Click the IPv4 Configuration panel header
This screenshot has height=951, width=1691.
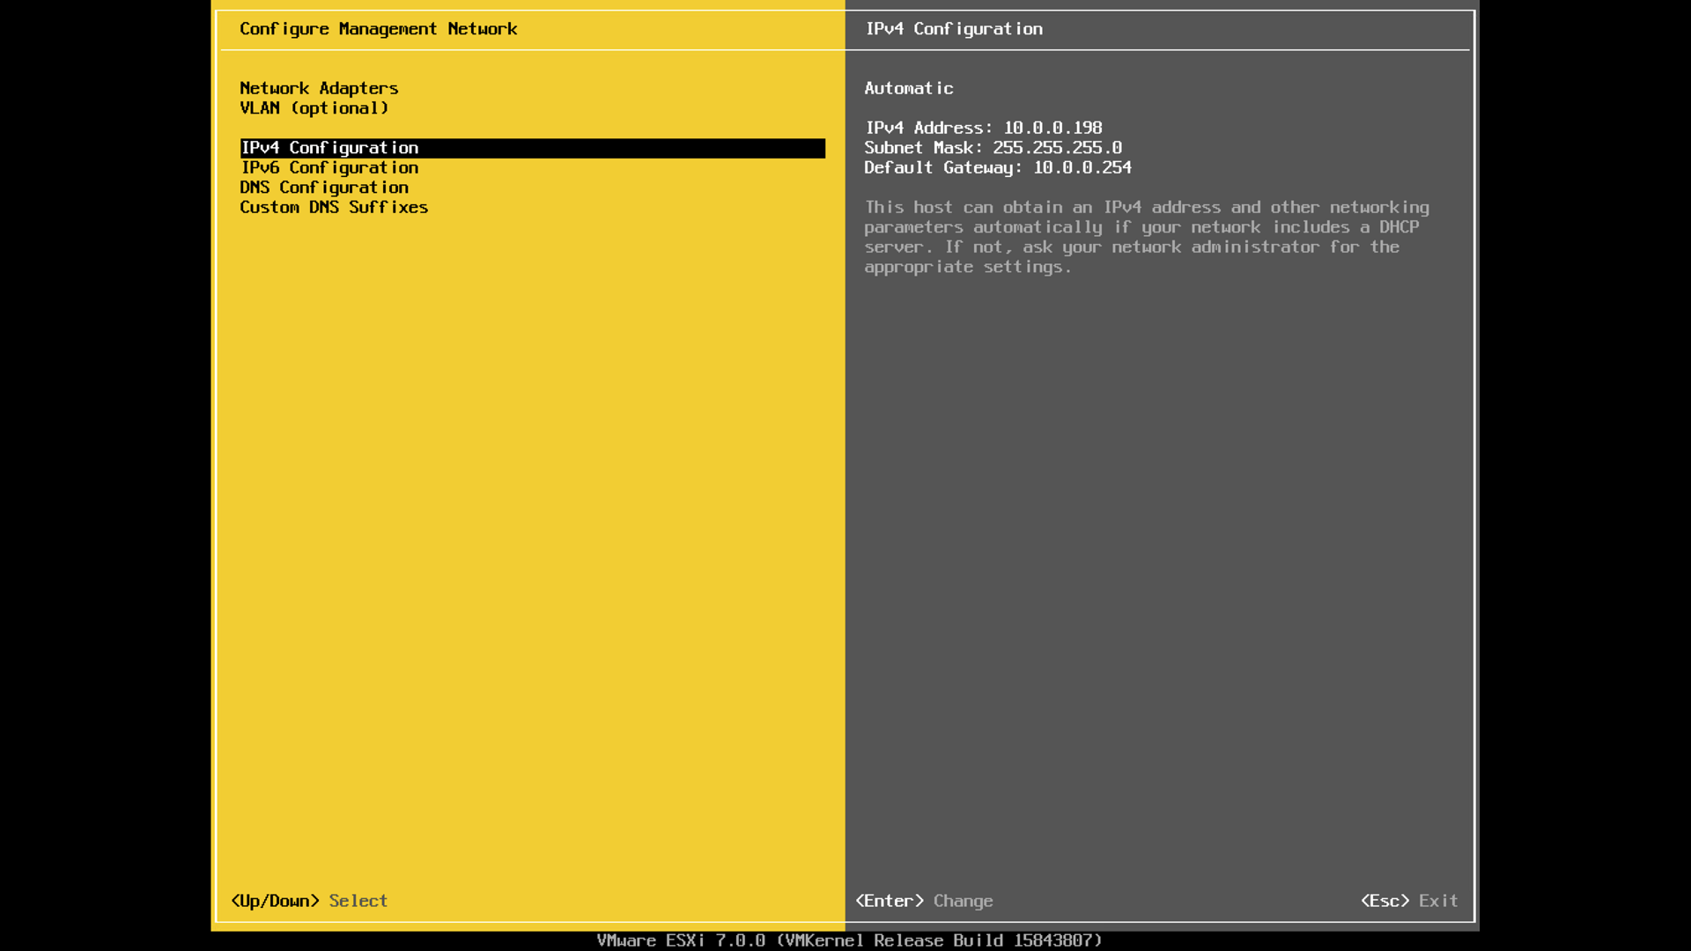[954, 29]
